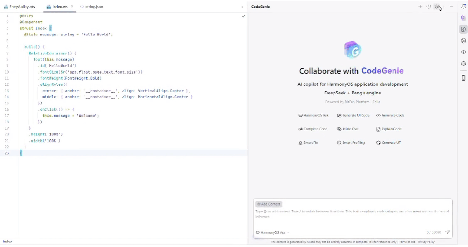Choose the Complete Code shortcut

[313, 129]
